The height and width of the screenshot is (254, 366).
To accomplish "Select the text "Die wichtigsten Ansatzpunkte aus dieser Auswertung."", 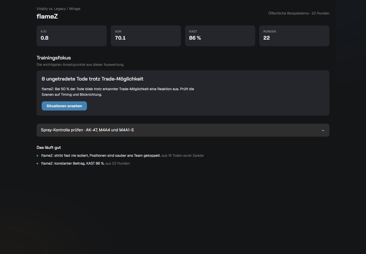I will click(x=80, y=65).
